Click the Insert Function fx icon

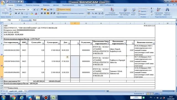pyautogui.click(x=30, y=20)
